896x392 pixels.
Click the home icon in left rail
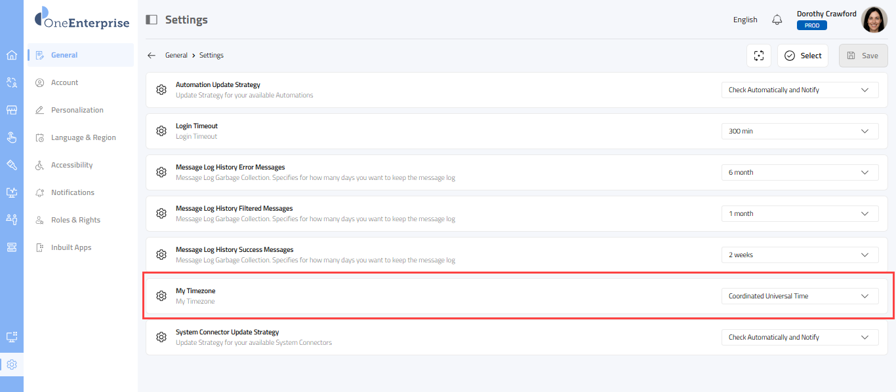(11, 55)
